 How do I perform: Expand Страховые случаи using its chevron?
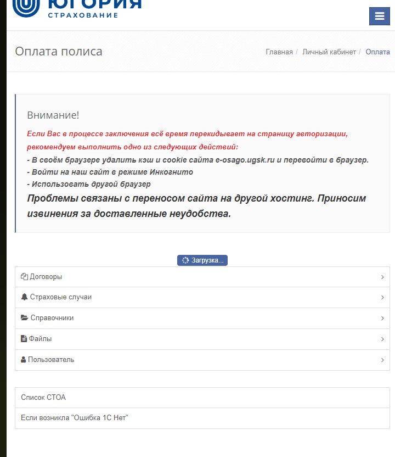coord(382,298)
